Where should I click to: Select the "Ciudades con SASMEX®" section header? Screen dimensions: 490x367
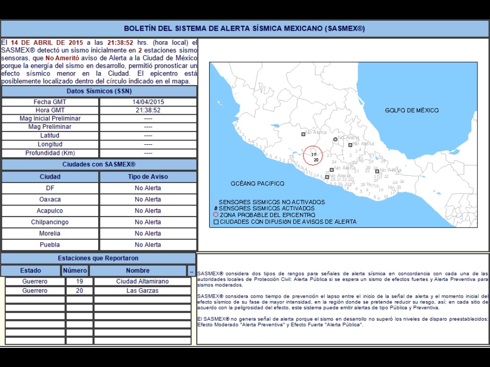[99, 164]
